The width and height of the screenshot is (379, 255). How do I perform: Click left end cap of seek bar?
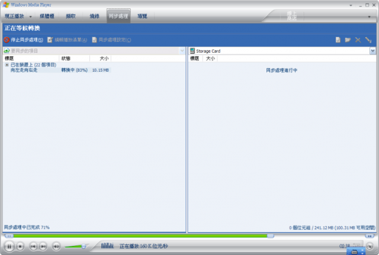9,236
